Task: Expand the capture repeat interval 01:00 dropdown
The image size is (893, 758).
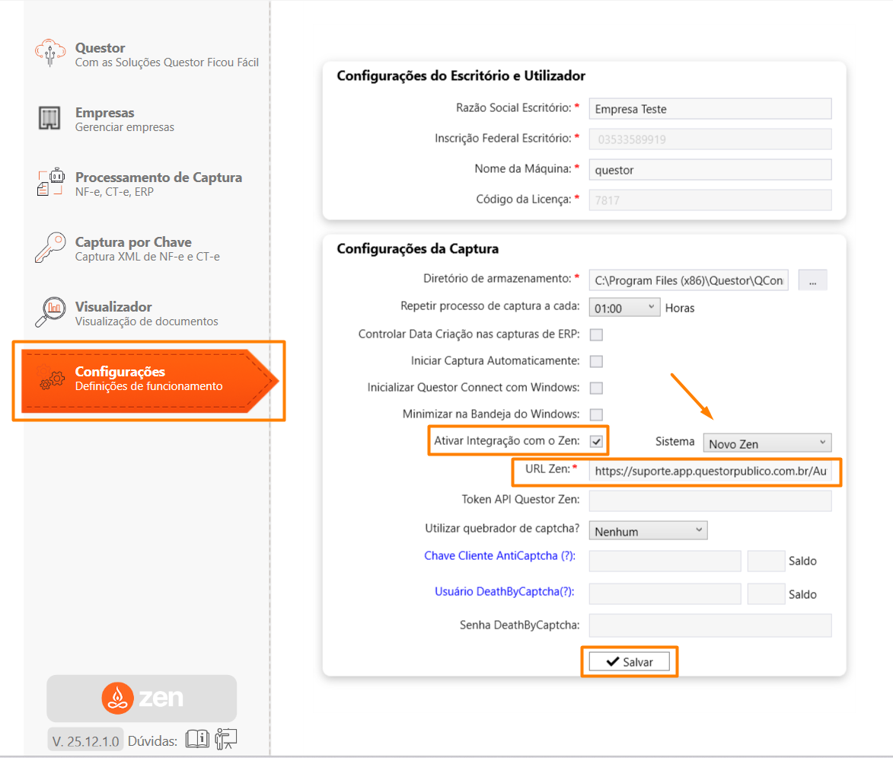Action: click(624, 308)
